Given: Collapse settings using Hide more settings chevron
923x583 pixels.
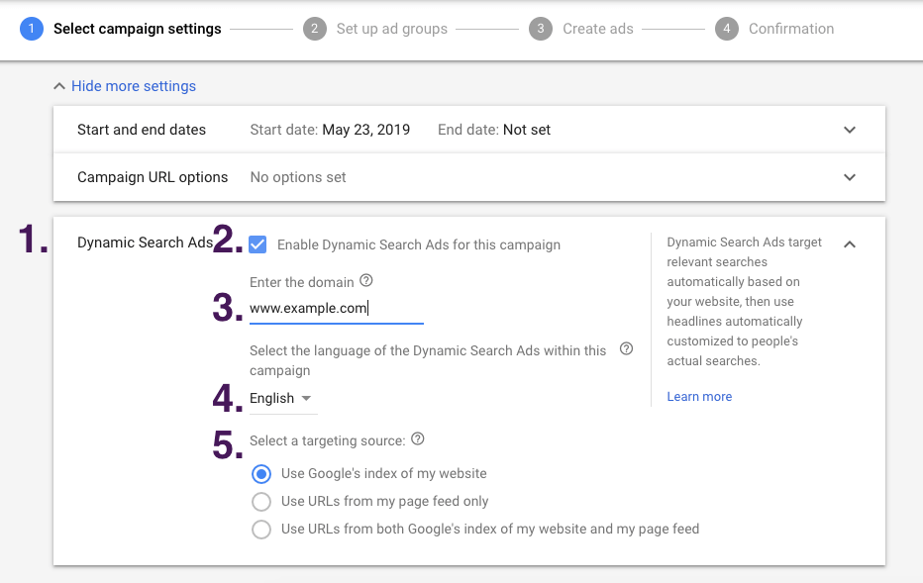Looking at the screenshot, I should point(58,86).
